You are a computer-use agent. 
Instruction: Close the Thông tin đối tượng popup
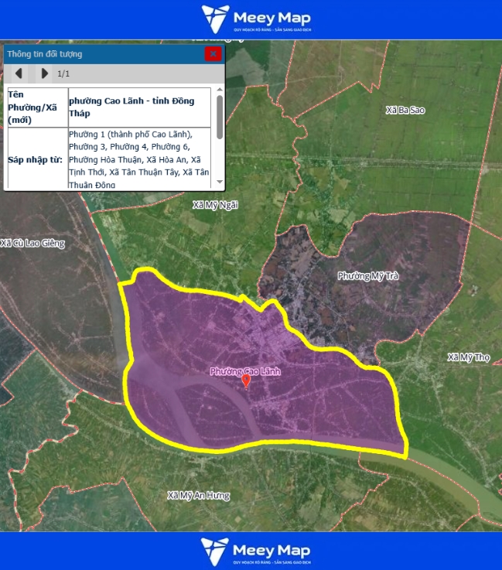[213, 53]
